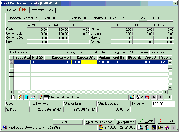Run Výpočet DPH

(124, 52)
